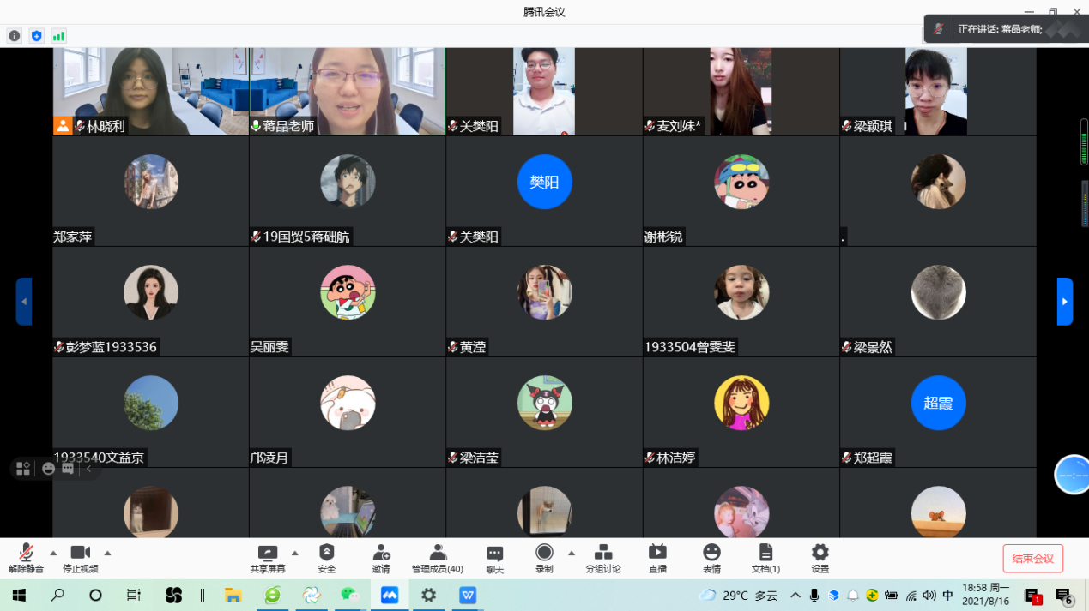
Task: Open the 表情 reactions panel
Action: pos(711,558)
